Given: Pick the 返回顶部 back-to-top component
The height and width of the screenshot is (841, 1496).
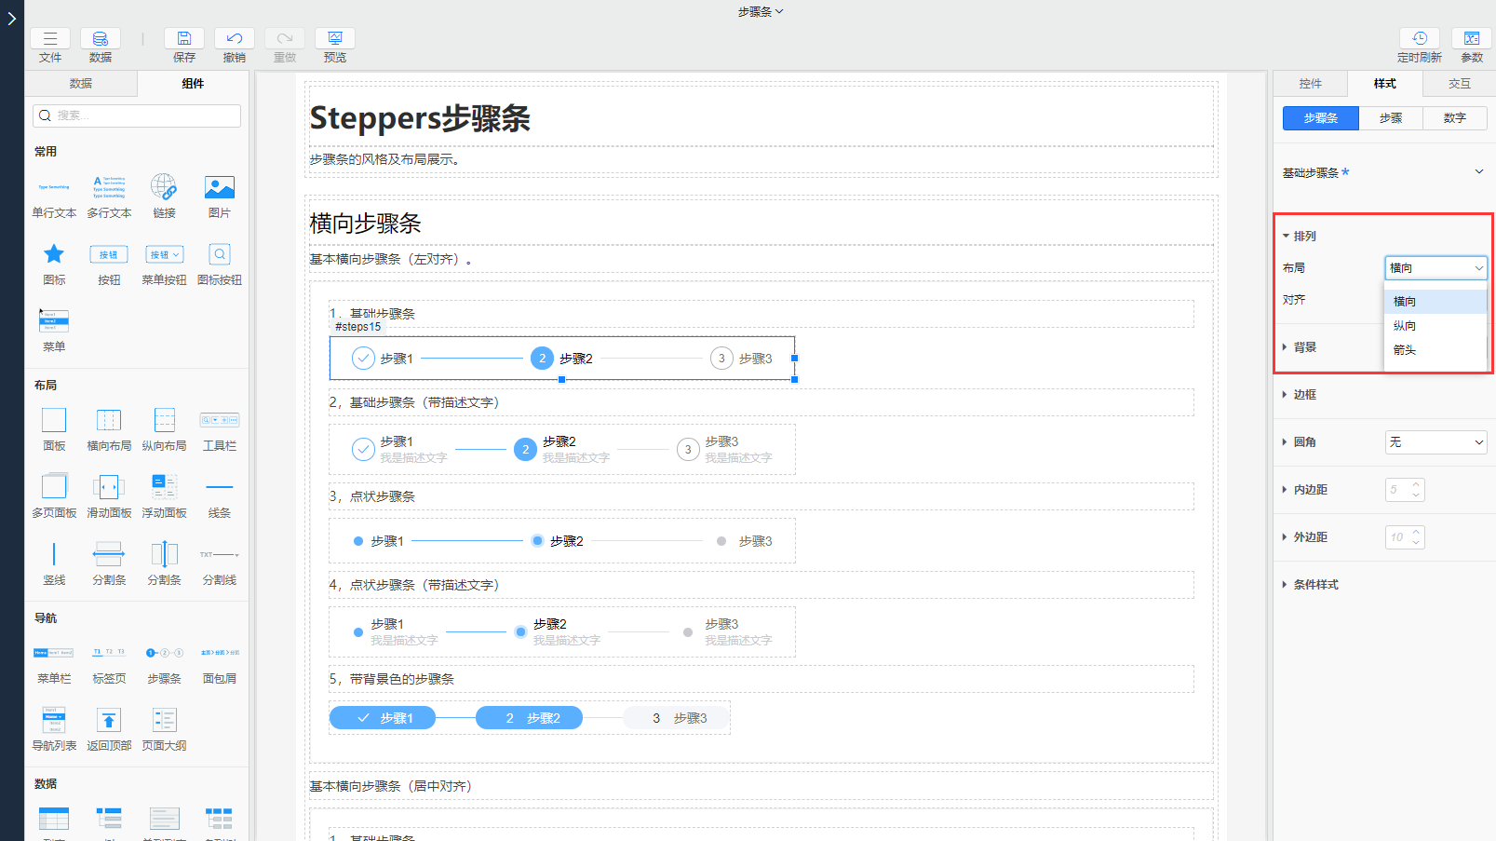Looking at the screenshot, I should pos(109,721).
